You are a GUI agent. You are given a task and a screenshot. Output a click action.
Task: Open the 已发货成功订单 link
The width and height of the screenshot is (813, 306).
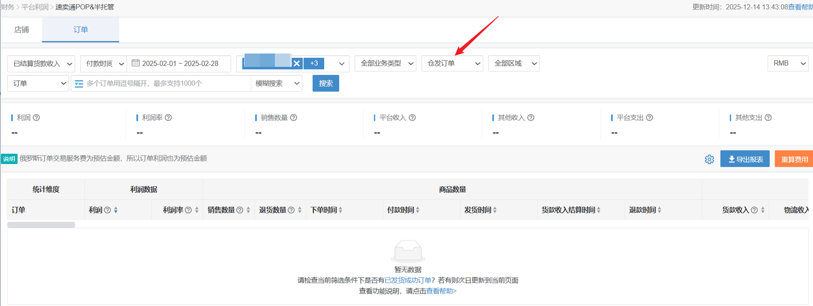click(x=408, y=280)
